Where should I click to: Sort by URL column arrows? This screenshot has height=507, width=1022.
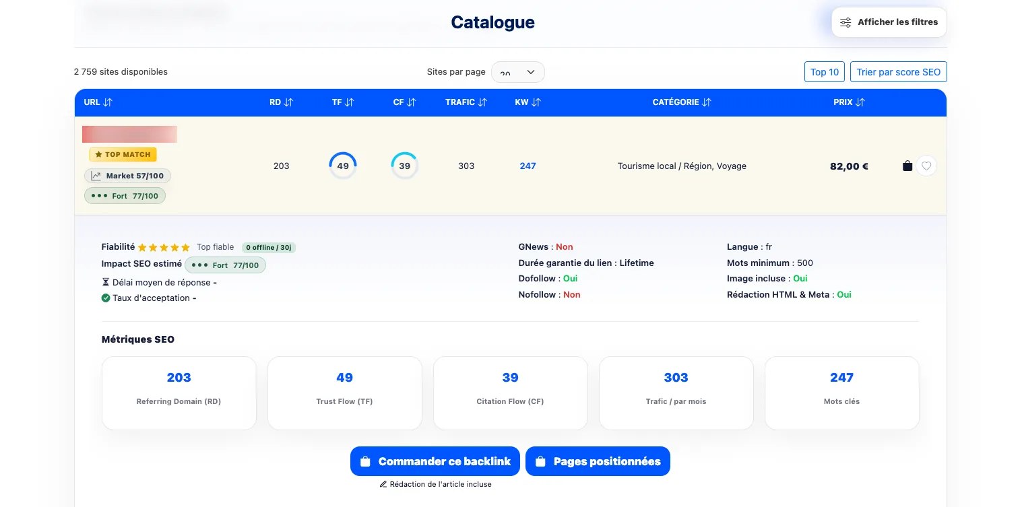click(108, 102)
